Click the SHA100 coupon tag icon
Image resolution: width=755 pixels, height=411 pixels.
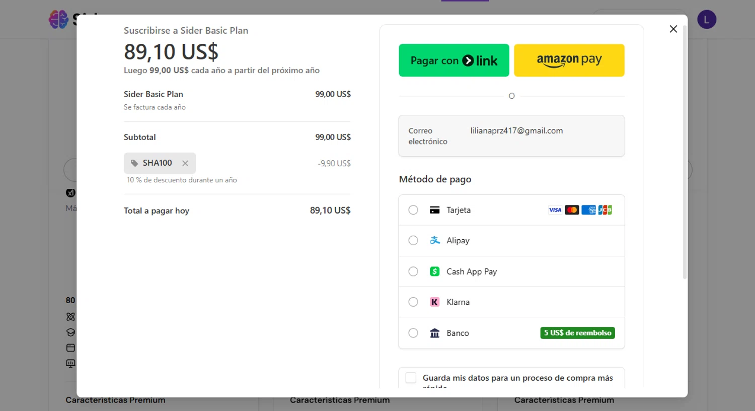(x=134, y=163)
